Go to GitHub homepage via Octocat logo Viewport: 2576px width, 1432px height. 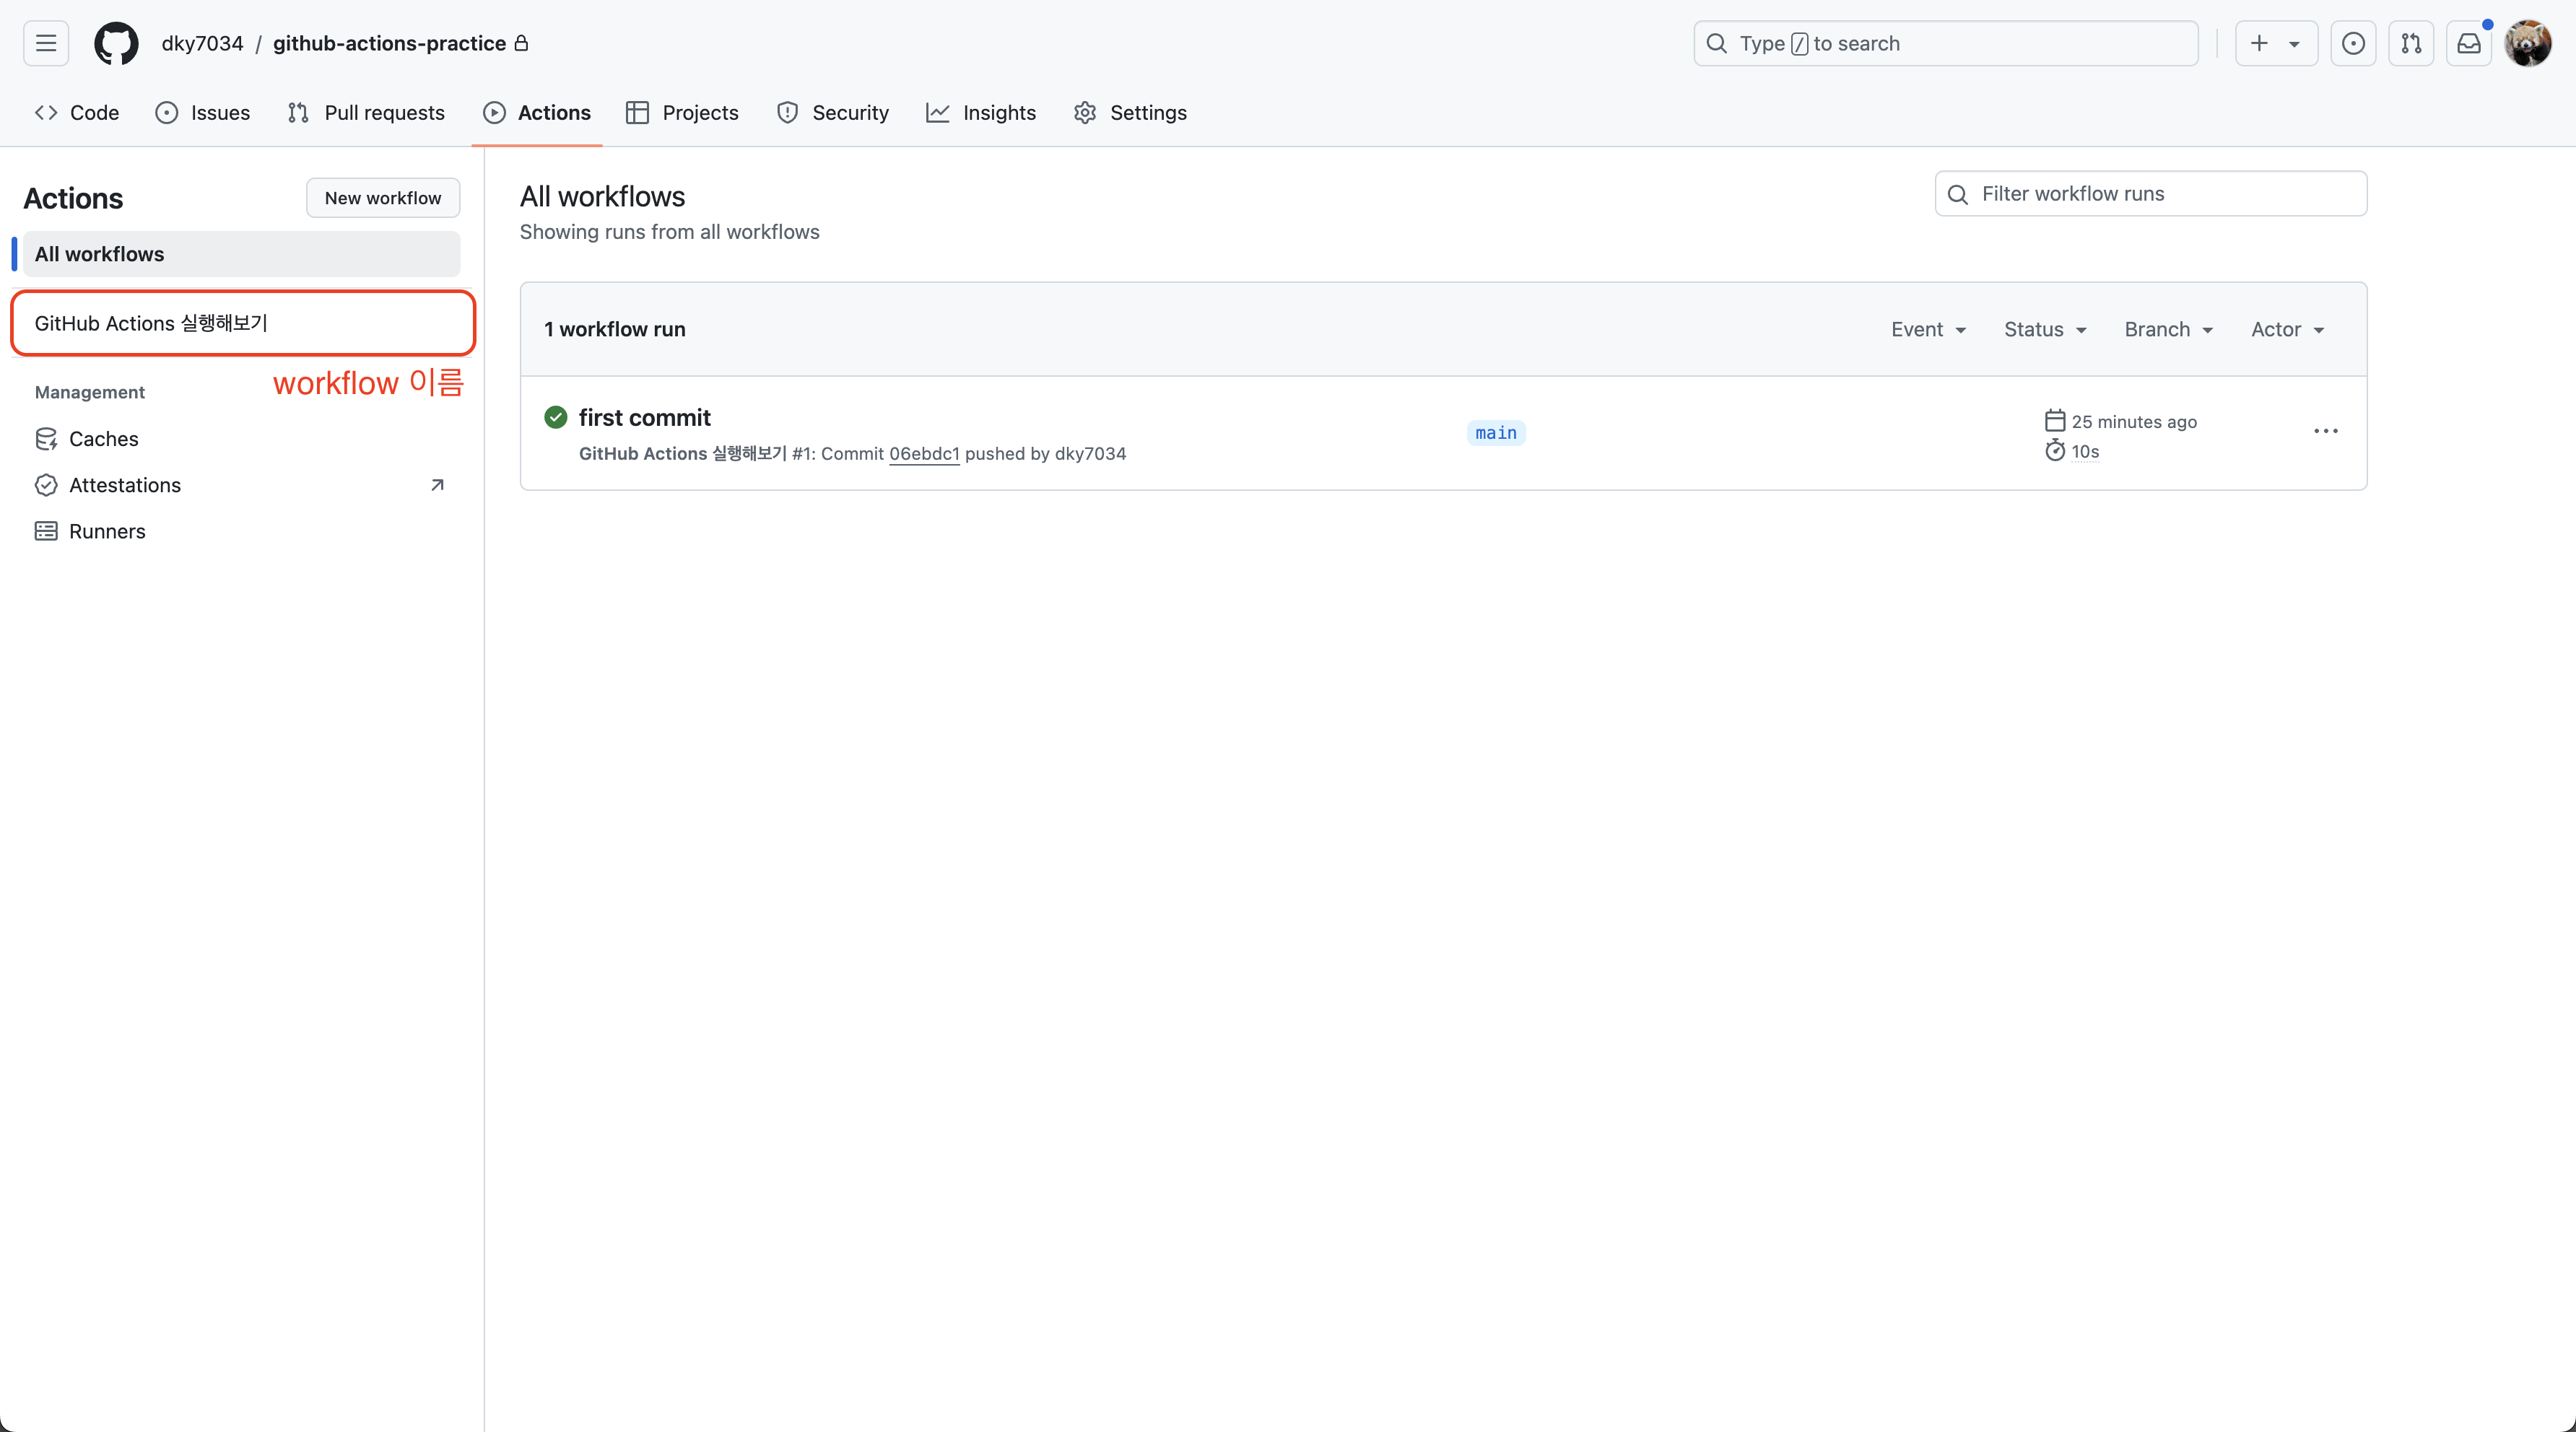(x=116, y=43)
